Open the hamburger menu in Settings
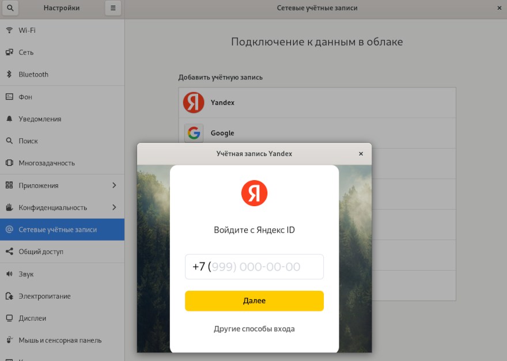This screenshot has width=507, height=361. point(113,8)
